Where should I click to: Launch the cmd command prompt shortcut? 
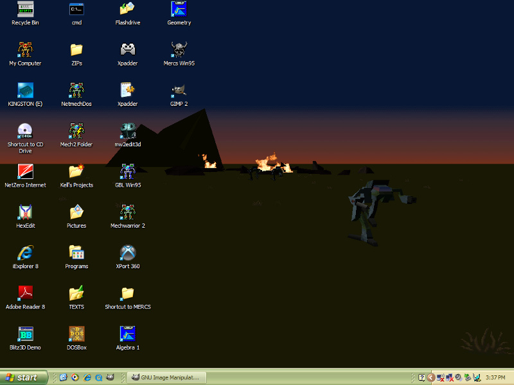tap(76, 10)
